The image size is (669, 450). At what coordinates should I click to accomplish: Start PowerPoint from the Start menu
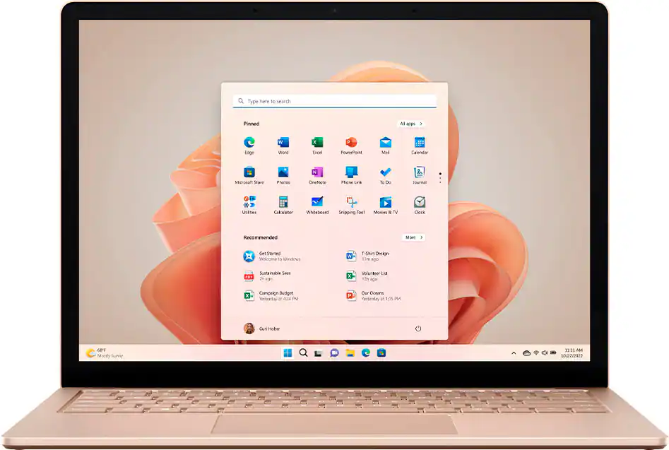click(351, 143)
